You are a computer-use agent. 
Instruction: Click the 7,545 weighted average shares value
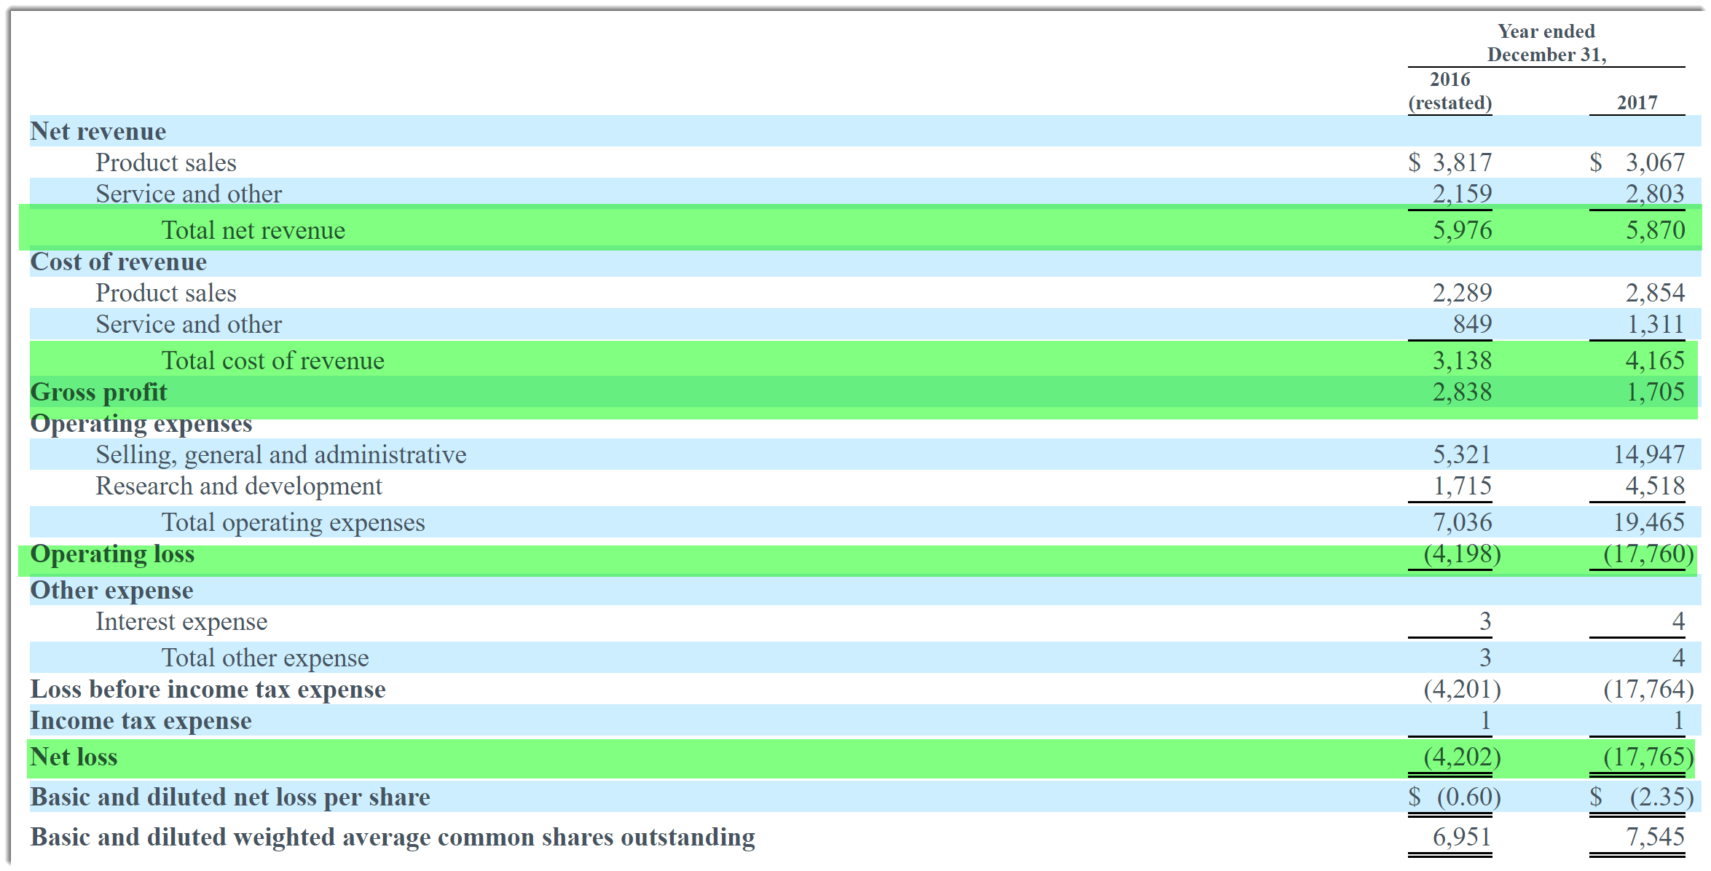(x=1655, y=837)
